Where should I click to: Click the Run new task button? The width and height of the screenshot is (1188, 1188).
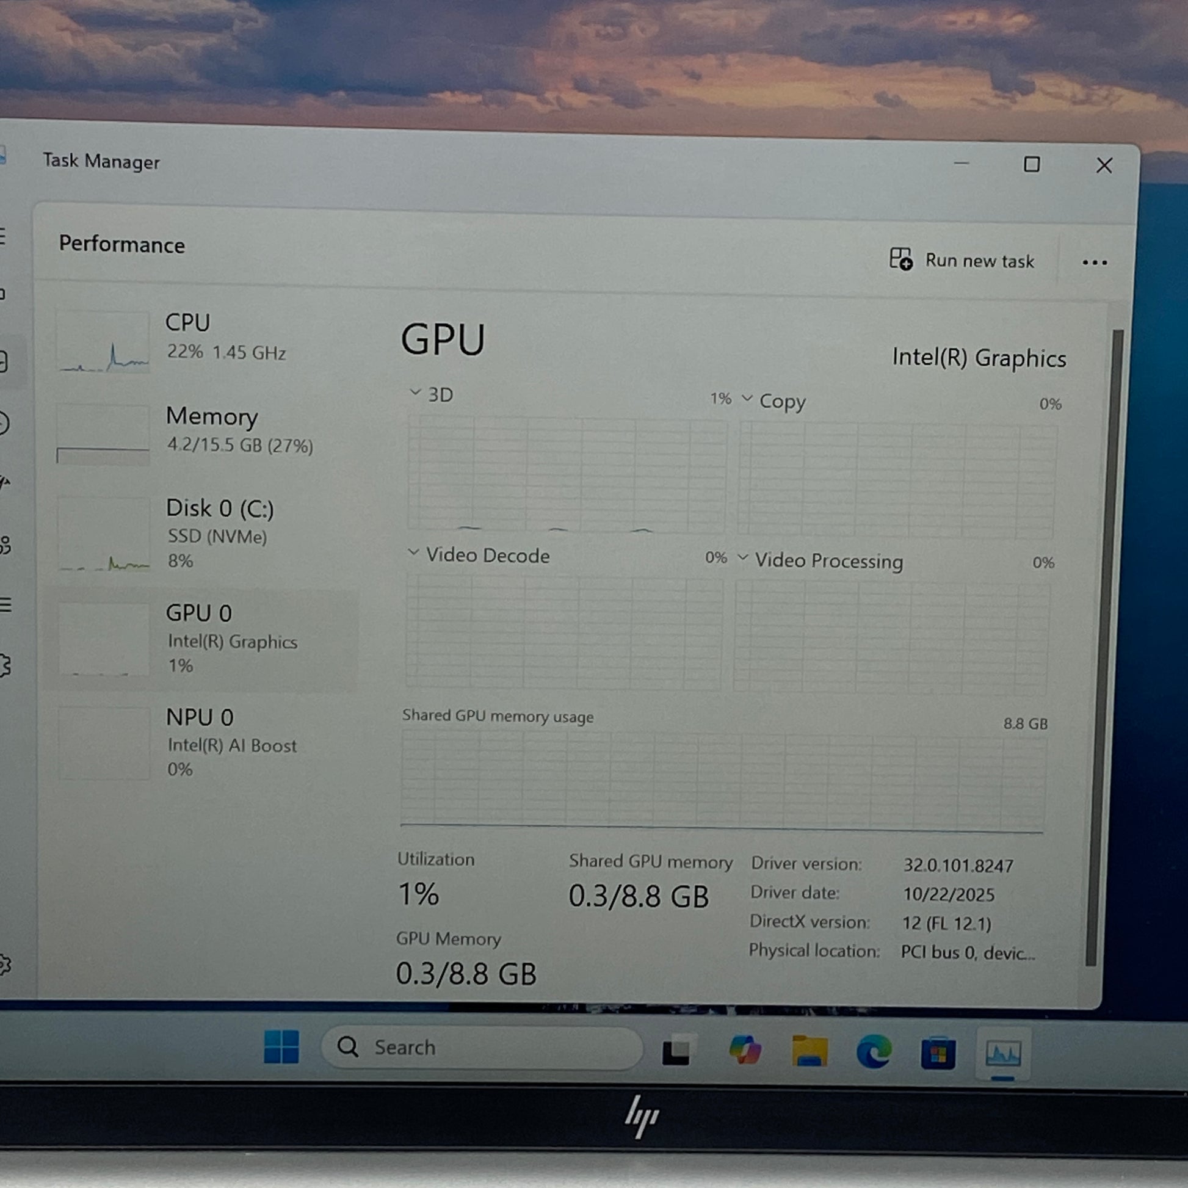pos(962,260)
